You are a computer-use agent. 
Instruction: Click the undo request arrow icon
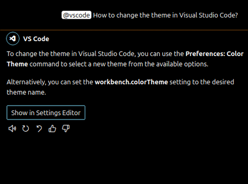[x=39, y=128]
